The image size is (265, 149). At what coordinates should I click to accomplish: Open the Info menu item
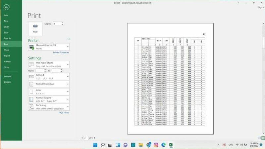pyautogui.click(x=6, y=15)
